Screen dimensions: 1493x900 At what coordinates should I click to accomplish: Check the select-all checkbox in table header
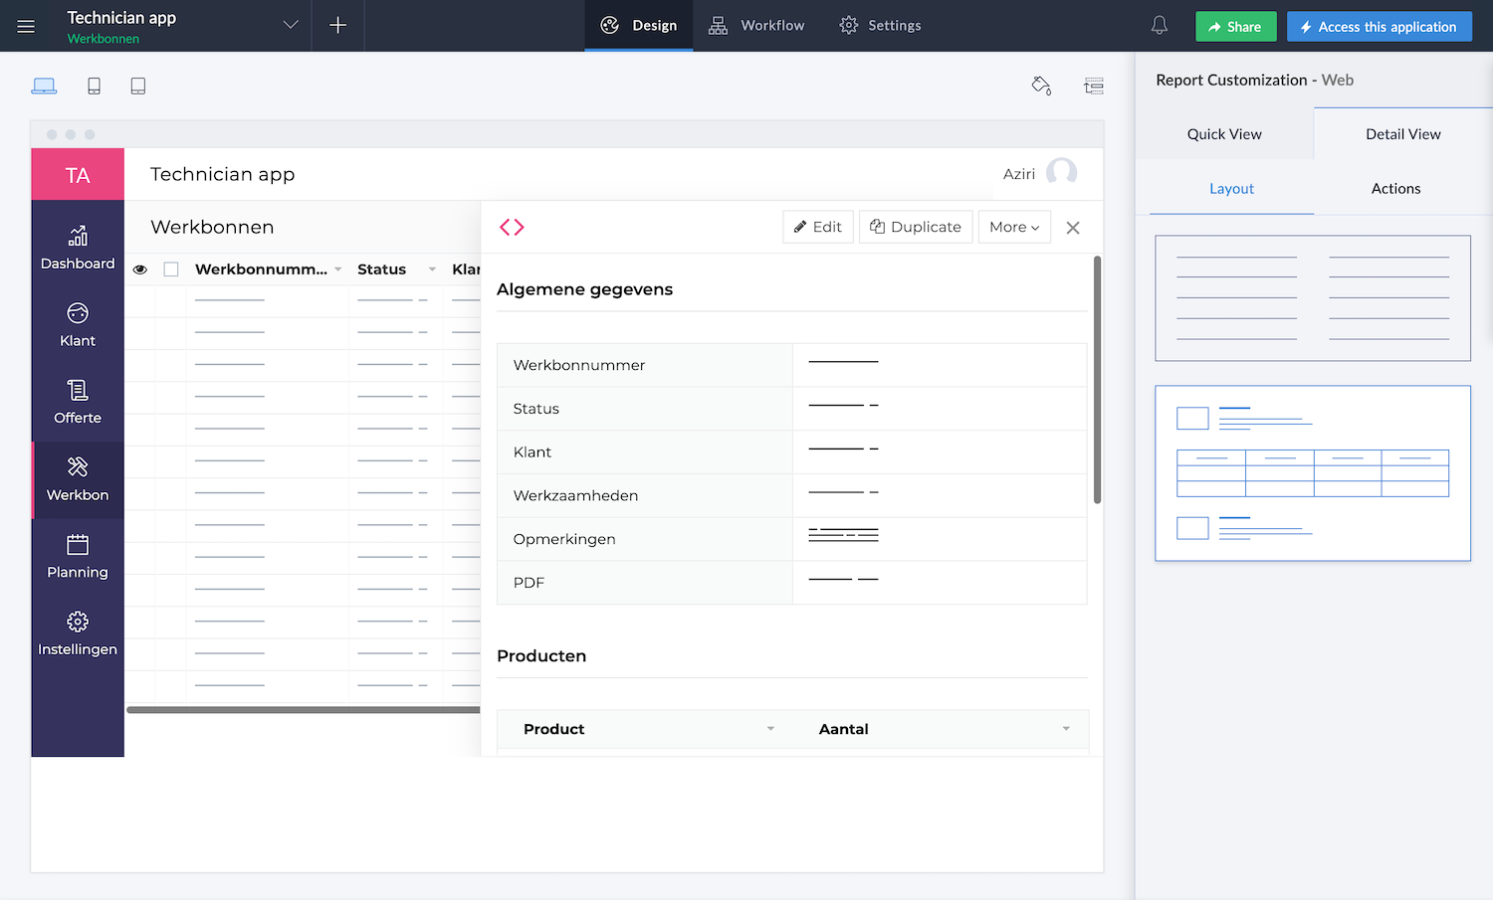171,270
